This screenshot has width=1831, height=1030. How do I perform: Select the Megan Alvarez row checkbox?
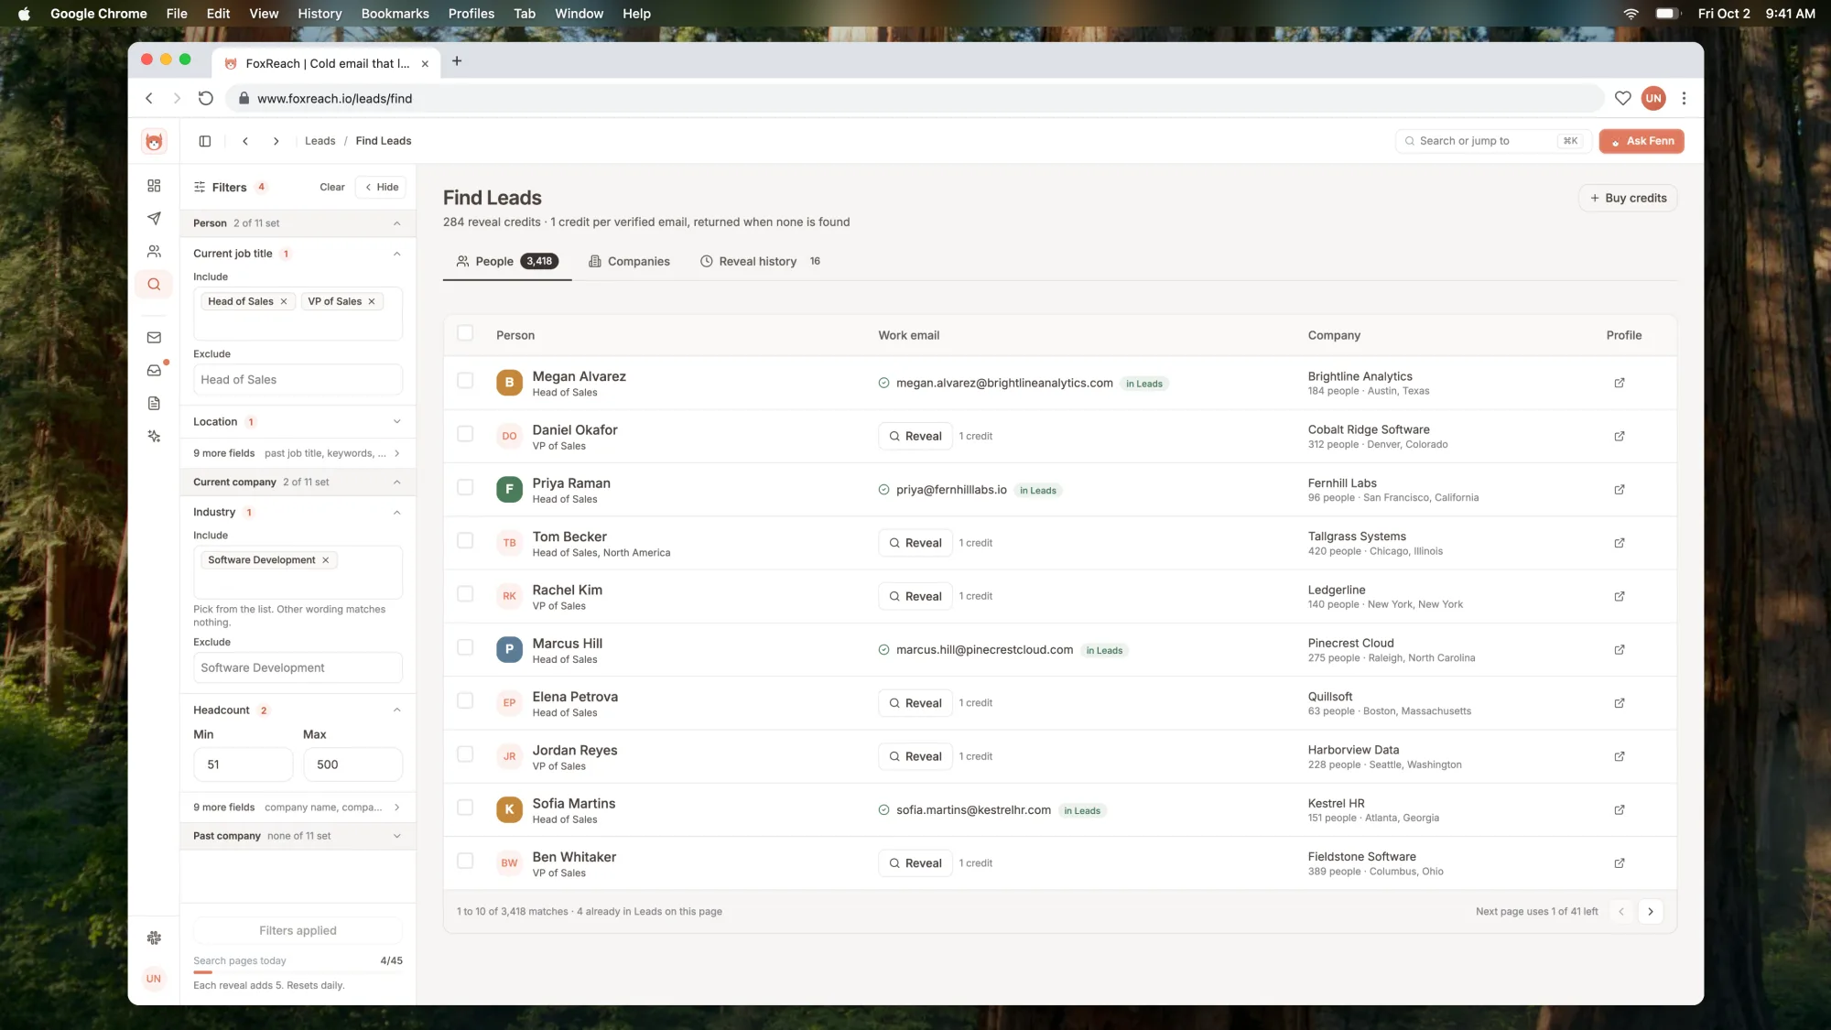tap(465, 380)
